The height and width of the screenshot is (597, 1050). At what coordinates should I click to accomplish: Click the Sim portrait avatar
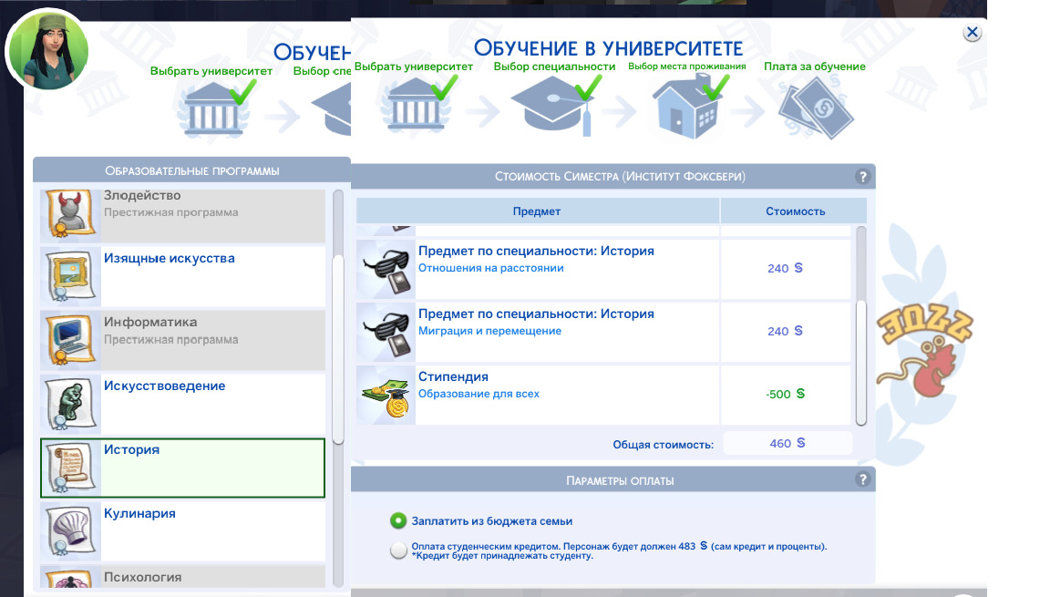[46, 51]
